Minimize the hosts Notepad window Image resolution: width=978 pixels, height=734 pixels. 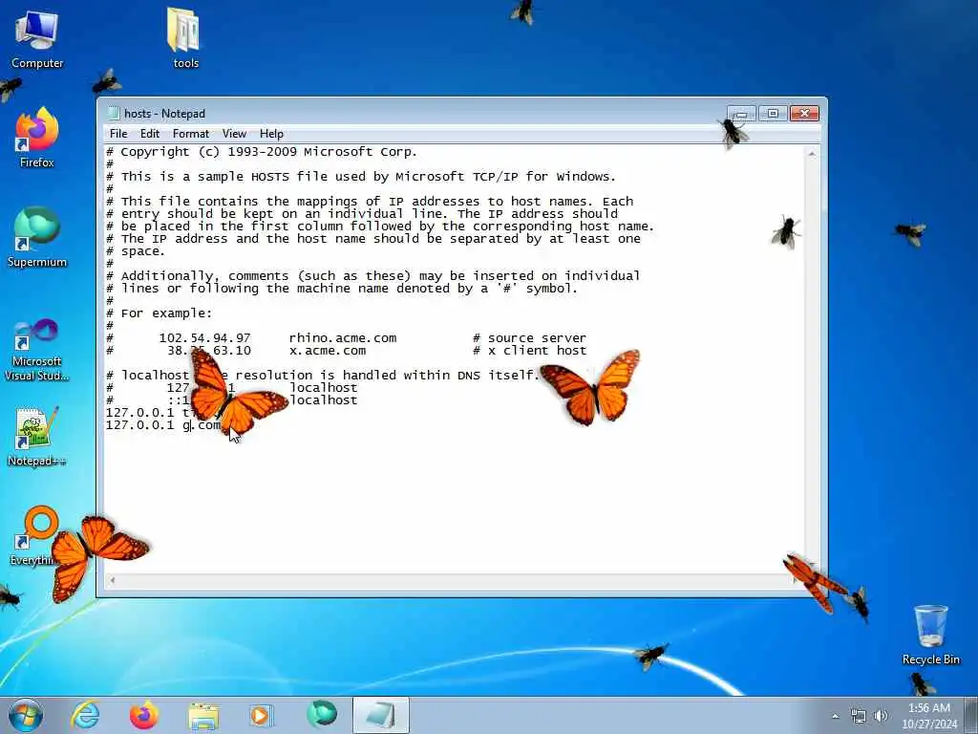pos(741,114)
